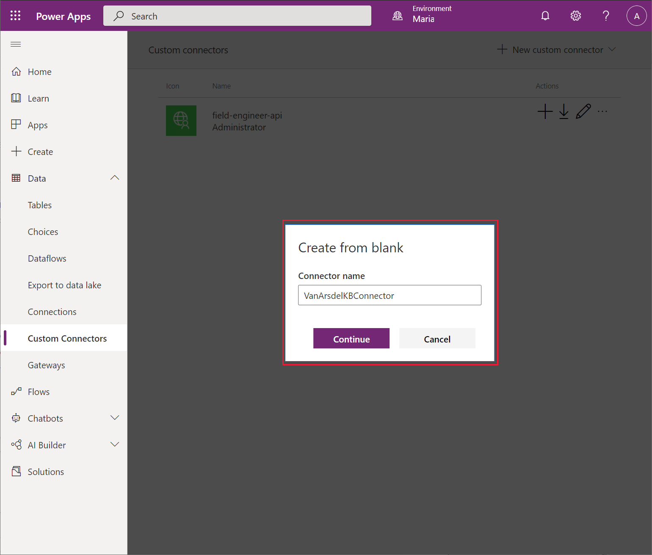The width and height of the screenshot is (652, 555).
Task: Focus the Connector name text field
Action: pyautogui.click(x=390, y=295)
